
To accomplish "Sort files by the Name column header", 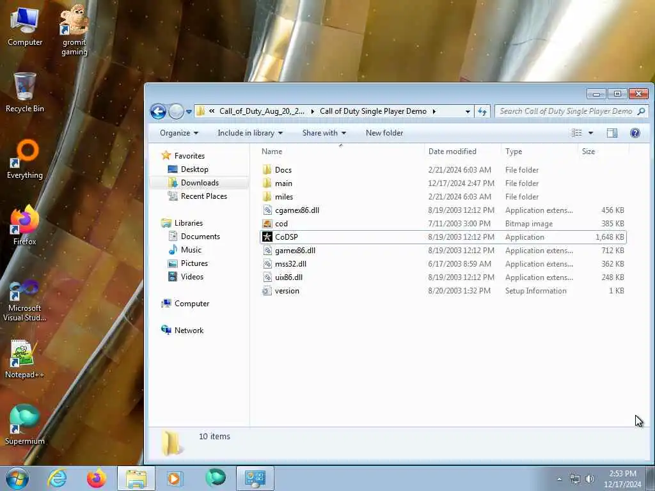I will tap(340, 151).
